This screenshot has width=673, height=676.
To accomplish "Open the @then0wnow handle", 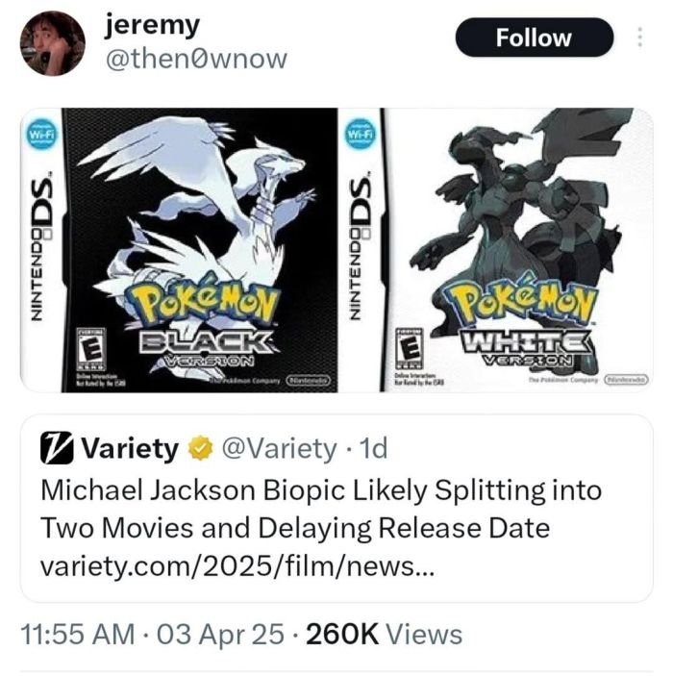I will coord(195,58).
